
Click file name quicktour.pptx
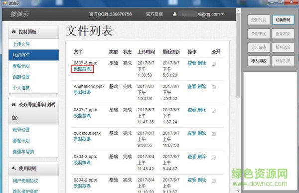(87, 133)
